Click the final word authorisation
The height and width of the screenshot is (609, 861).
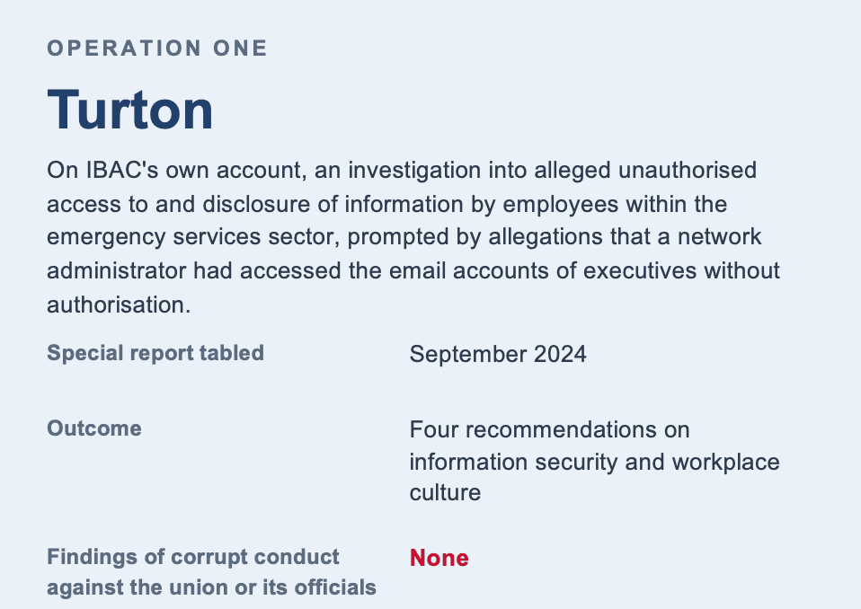(119, 305)
